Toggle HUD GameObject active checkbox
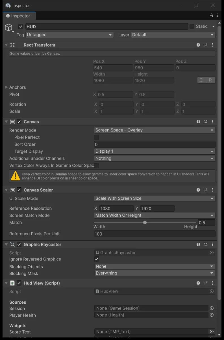 click(21, 27)
